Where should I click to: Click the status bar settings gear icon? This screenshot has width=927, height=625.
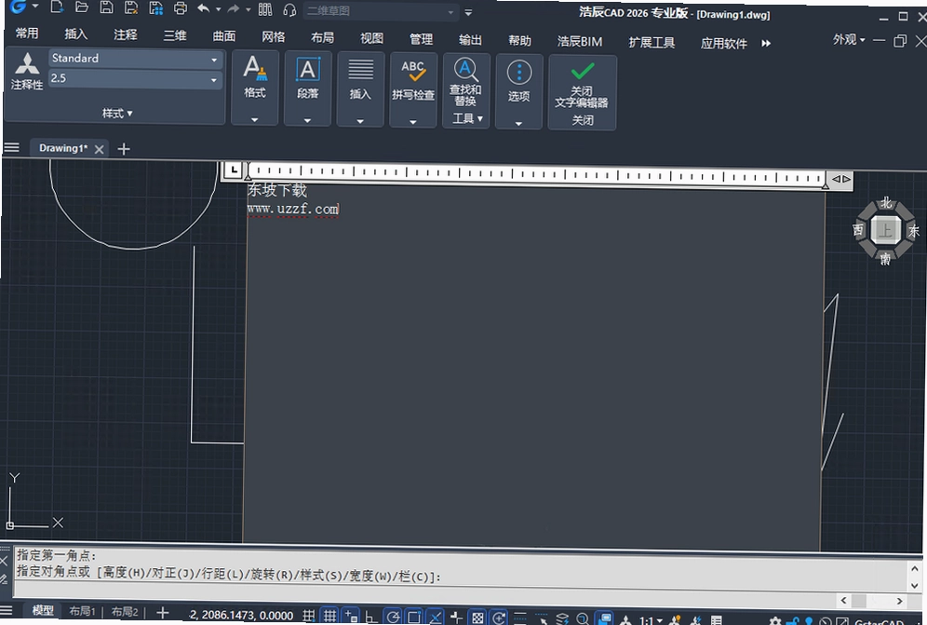(775, 621)
